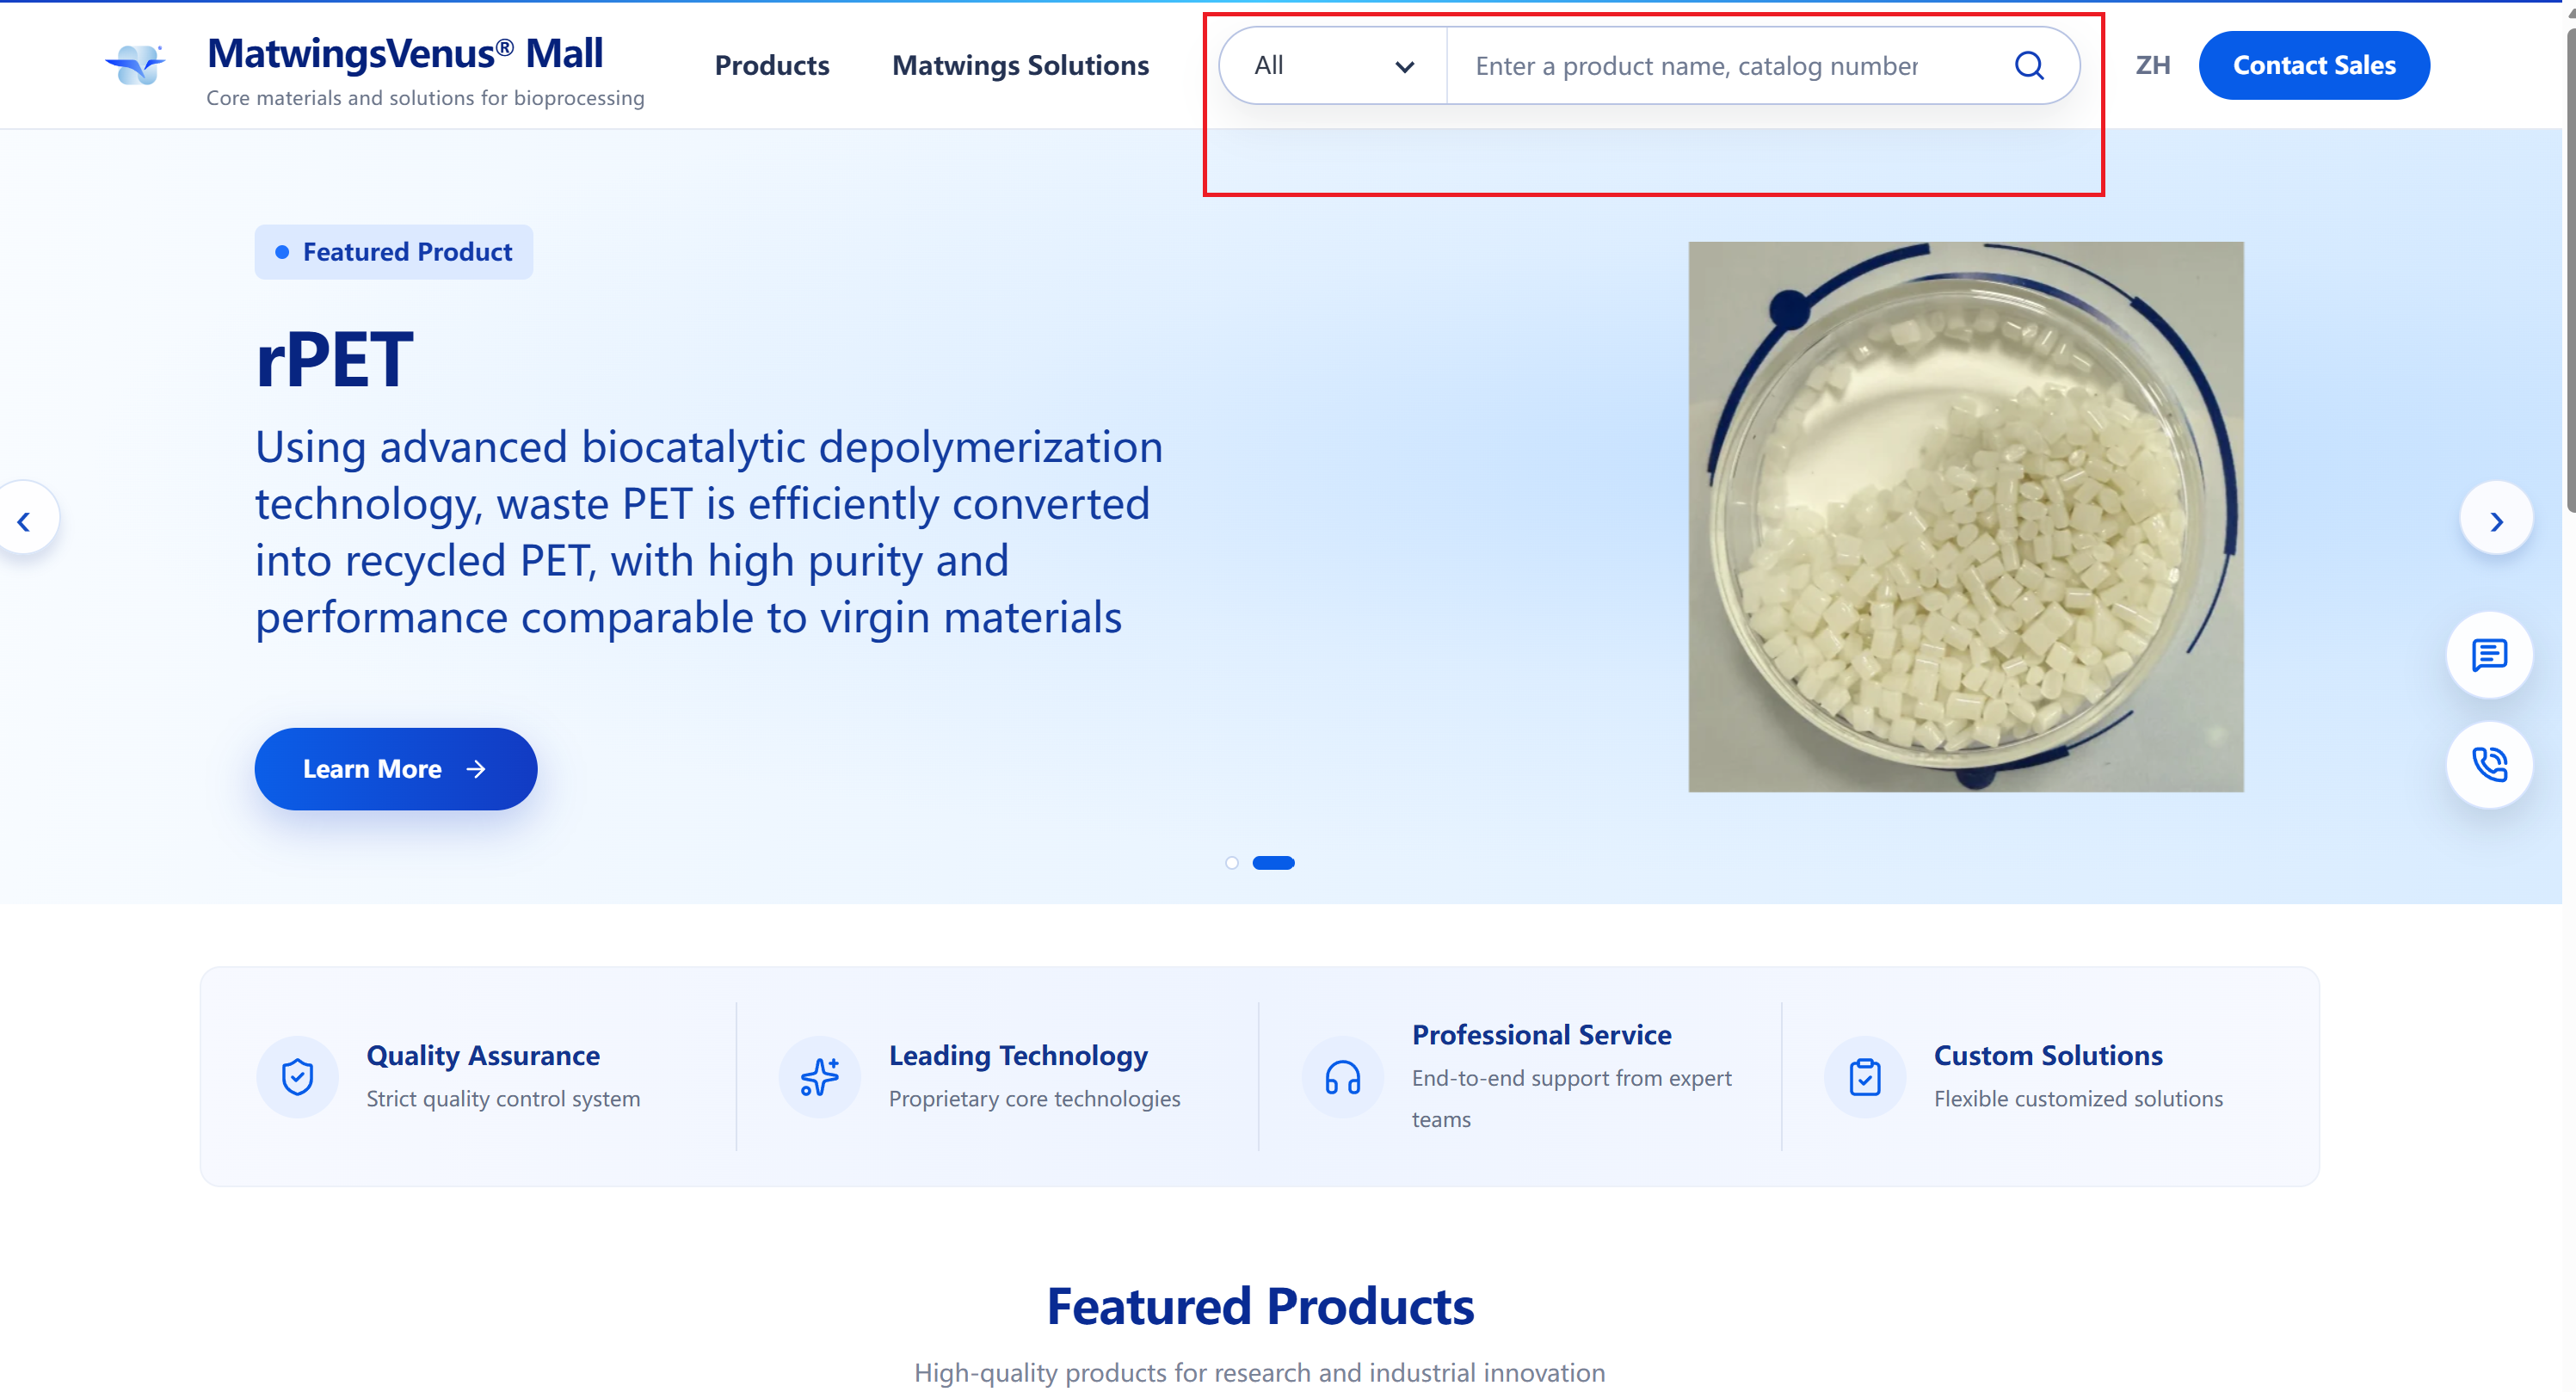Click 'Proprietary core technologies' text
2576x1392 pixels.
tap(1034, 1099)
